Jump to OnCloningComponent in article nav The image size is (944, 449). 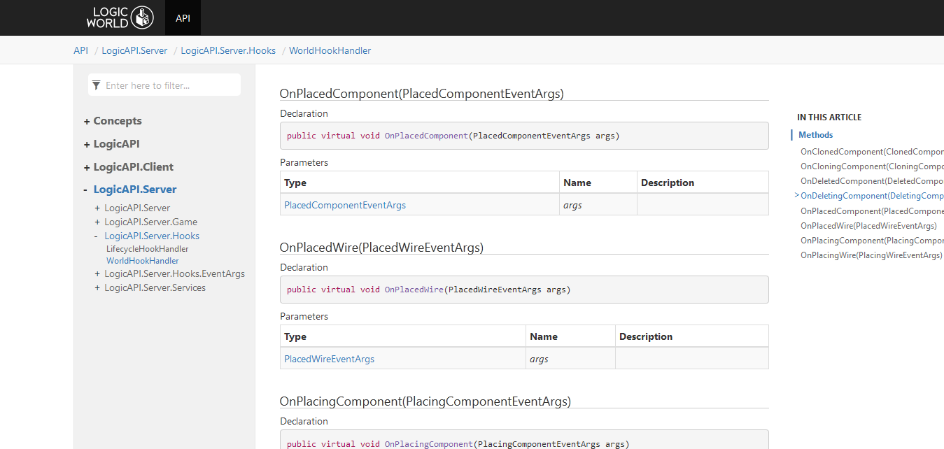tap(872, 166)
